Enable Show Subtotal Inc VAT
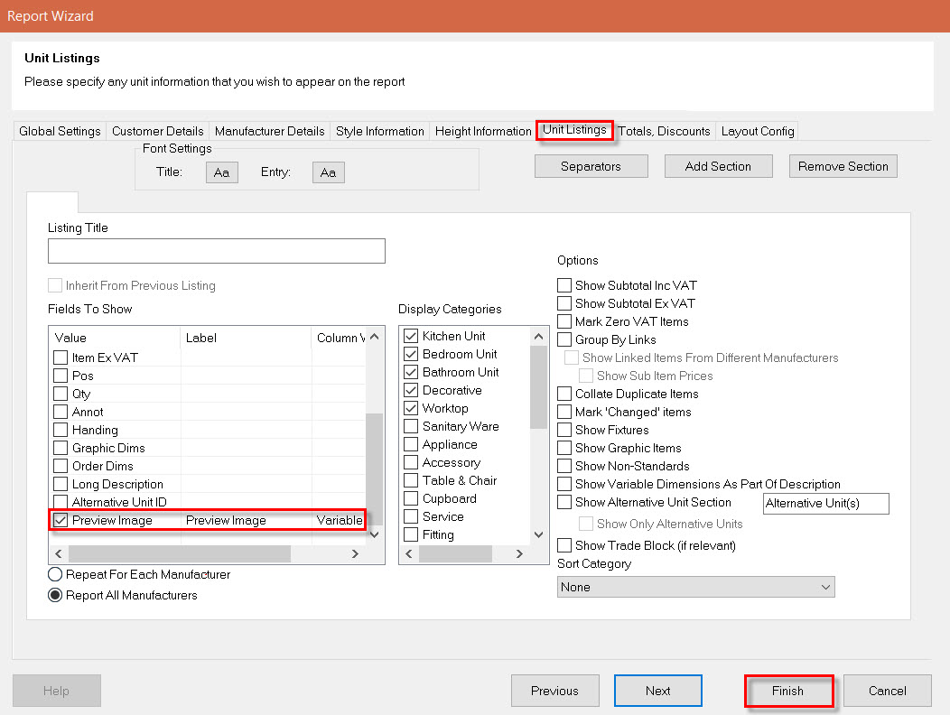Image resolution: width=950 pixels, height=715 pixels. (x=564, y=284)
